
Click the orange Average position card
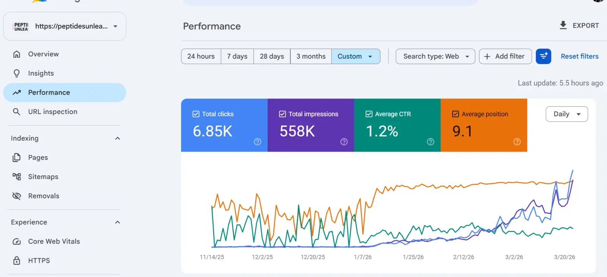484,125
